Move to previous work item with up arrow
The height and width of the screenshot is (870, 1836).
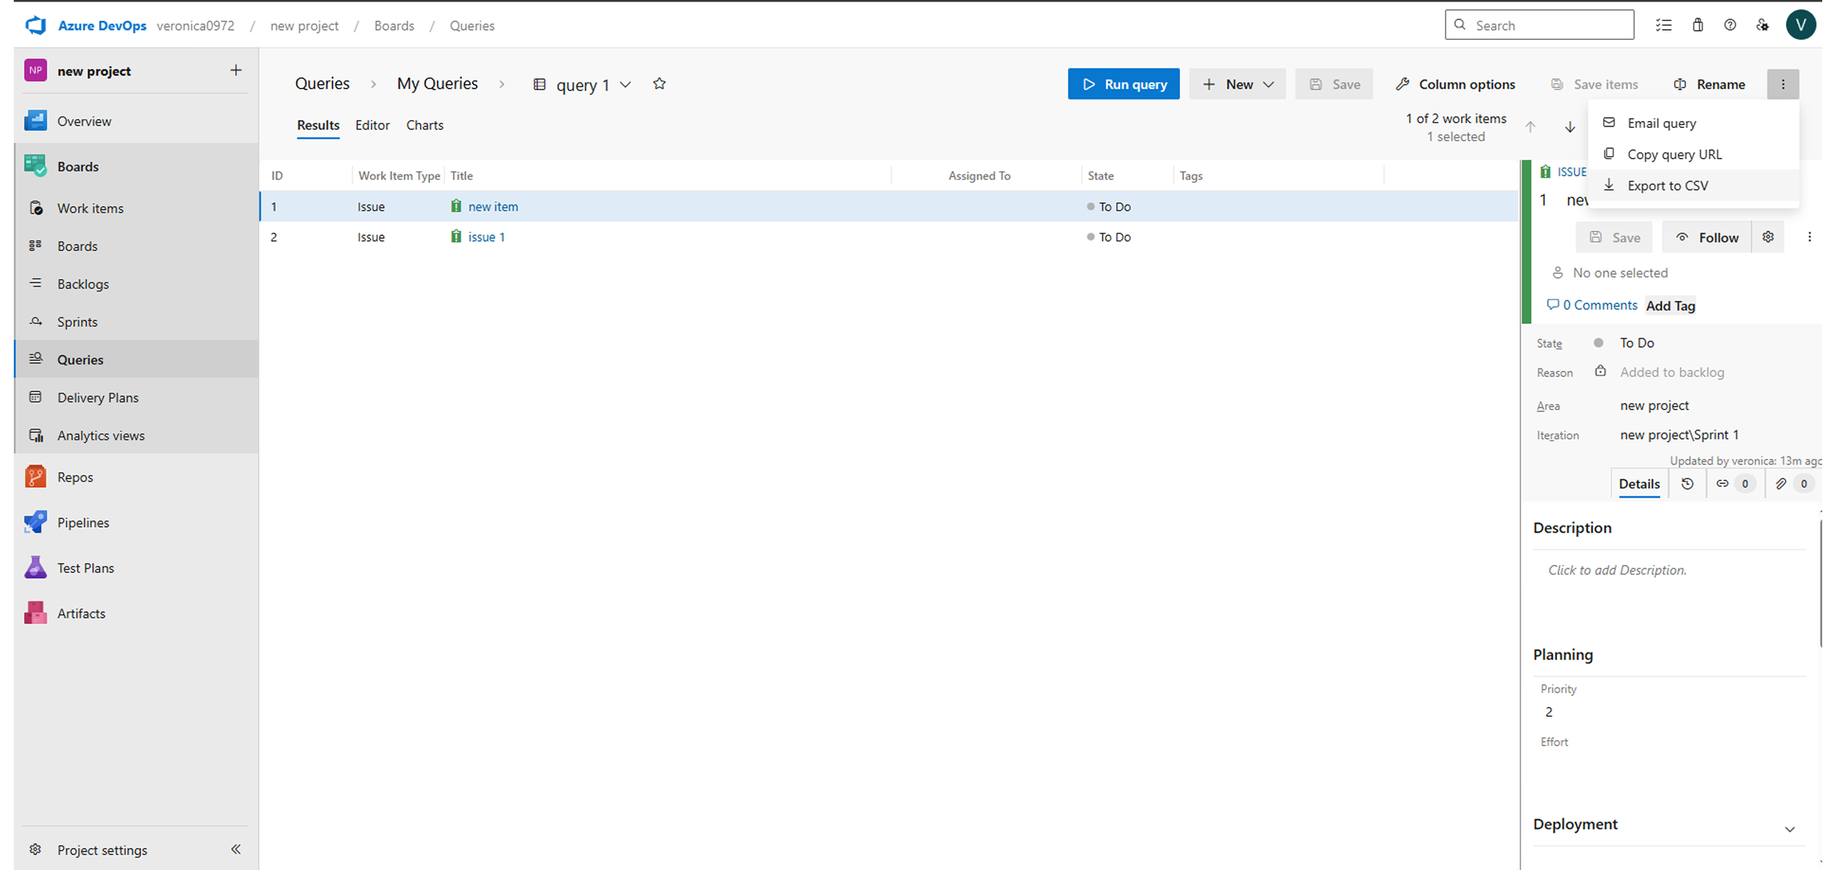click(1529, 127)
